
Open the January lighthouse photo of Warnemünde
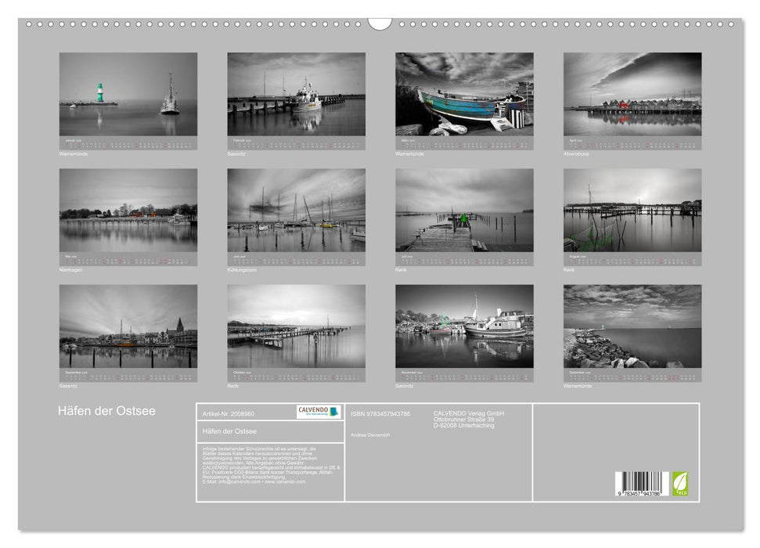(128, 95)
